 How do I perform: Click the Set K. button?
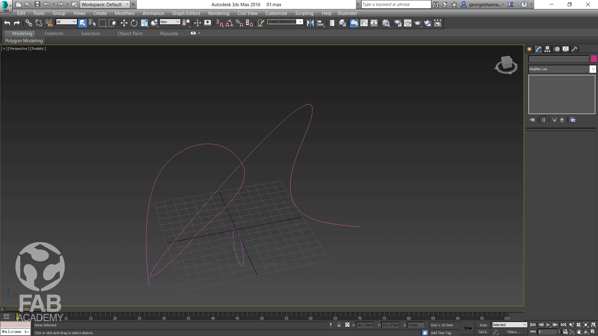point(483,332)
